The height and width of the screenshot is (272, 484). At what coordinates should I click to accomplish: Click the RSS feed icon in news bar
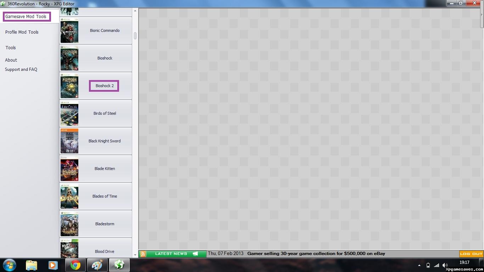click(x=143, y=254)
